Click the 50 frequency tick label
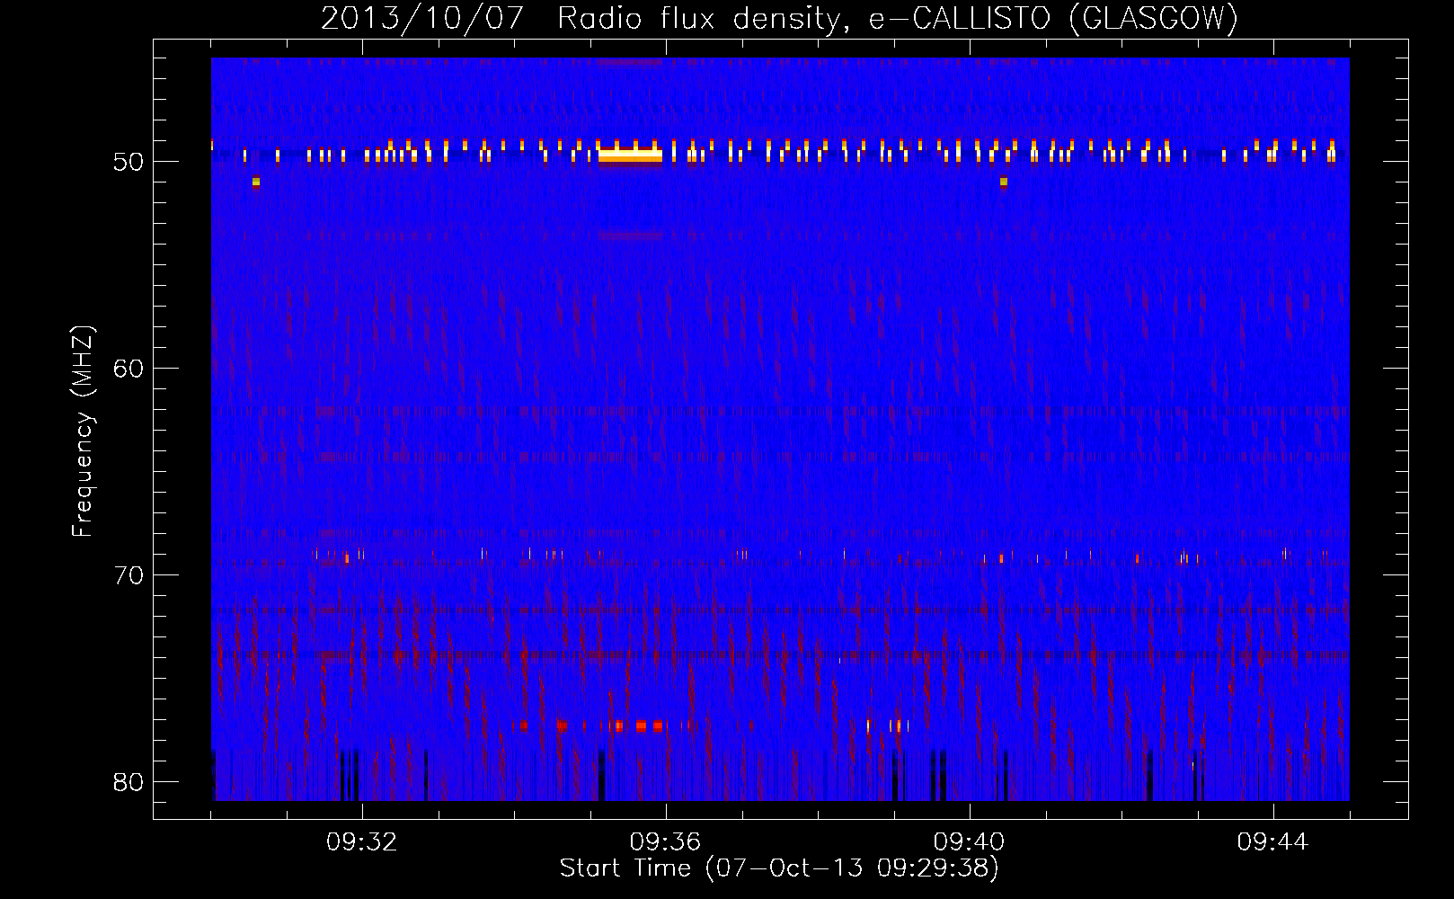This screenshot has width=1454, height=899. pyautogui.click(x=129, y=162)
